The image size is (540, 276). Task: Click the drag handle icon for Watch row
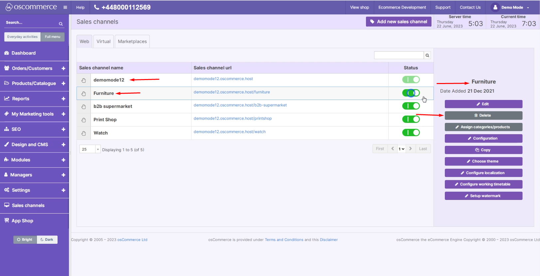coord(84,133)
